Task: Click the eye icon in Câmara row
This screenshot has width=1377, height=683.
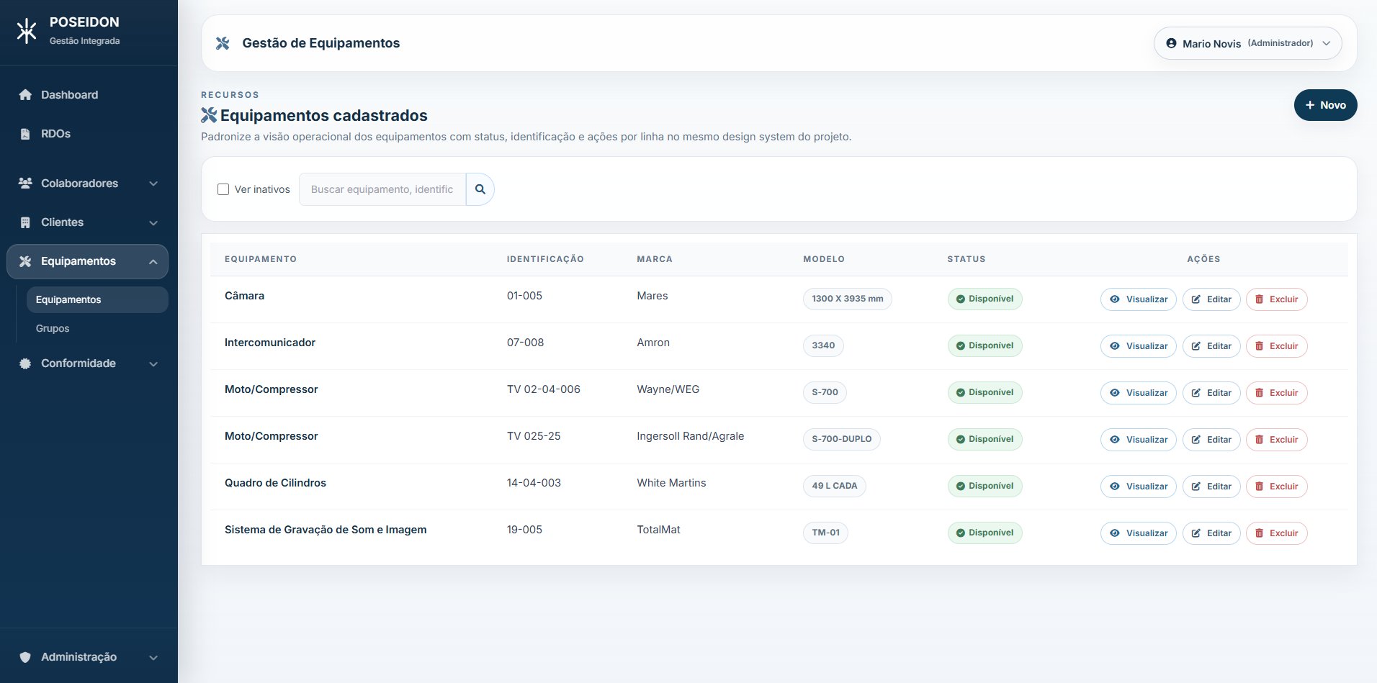Action: click(1114, 299)
